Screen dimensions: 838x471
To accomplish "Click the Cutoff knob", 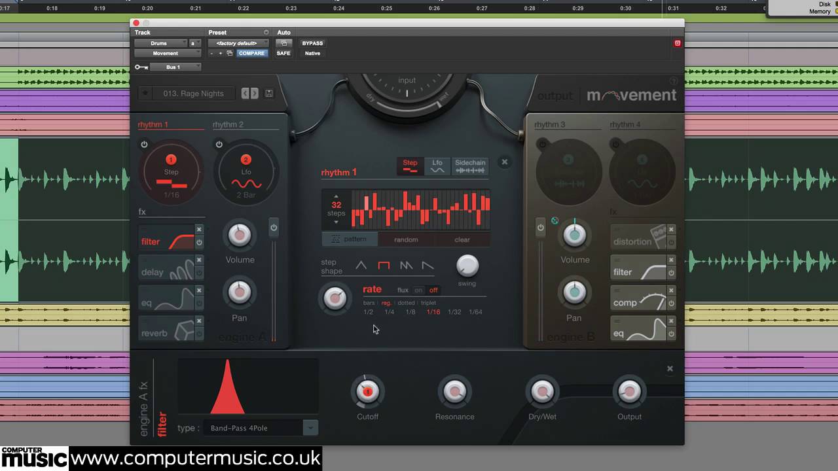I will [x=367, y=391].
